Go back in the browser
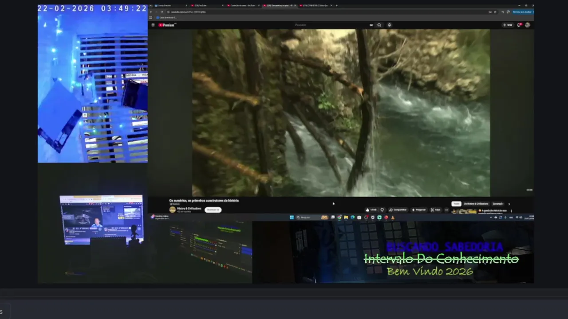Image resolution: width=568 pixels, height=319 pixels. [x=151, y=12]
